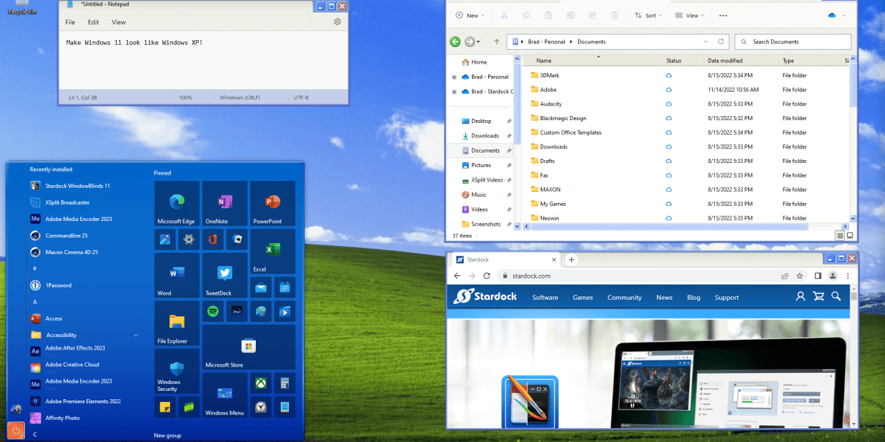The height and width of the screenshot is (442, 885).
Task: Open the Audacity folder in Documents
Action: coord(551,104)
